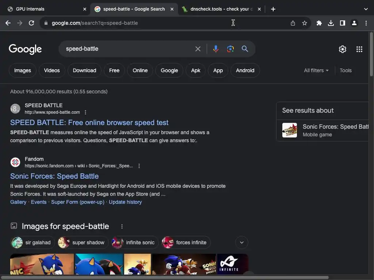Open the Tools options

coord(346,70)
